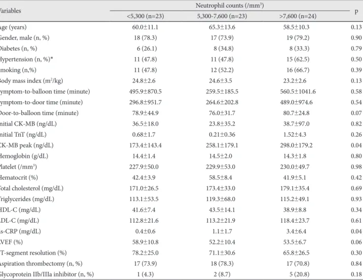Click the 'Hemoglobin (g/dL)' label
Screen dimensions: 363x280
24,156
